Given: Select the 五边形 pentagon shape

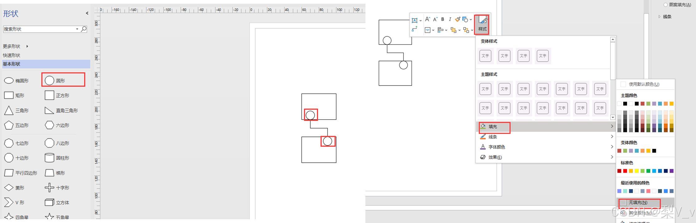Looking at the screenshot, I should pos(17,125).
